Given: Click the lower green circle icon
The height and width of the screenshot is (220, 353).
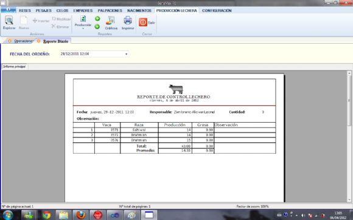Looking at the screenshot, I should 97,27.
